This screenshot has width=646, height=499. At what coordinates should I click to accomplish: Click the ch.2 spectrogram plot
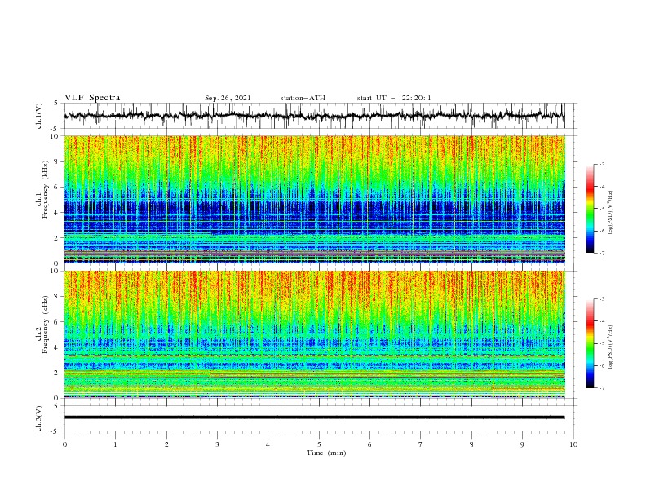click(x=314, y=334)
